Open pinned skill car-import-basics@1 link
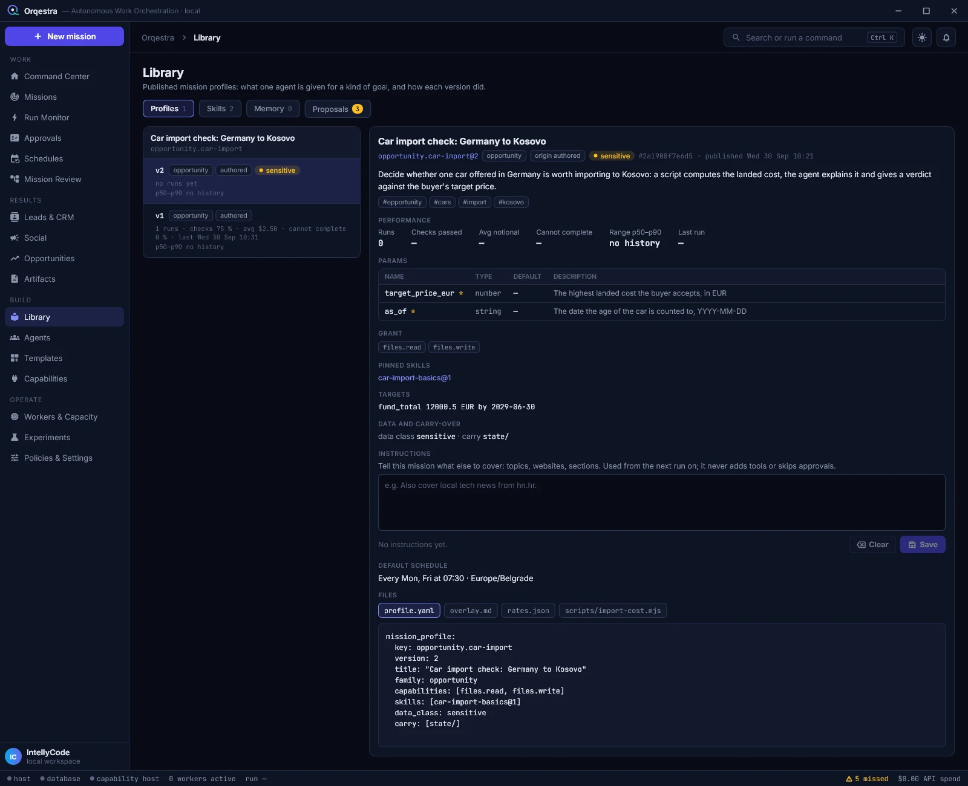Image resolution: width=968 pixels, height=786 pixels. pos(414,378)
